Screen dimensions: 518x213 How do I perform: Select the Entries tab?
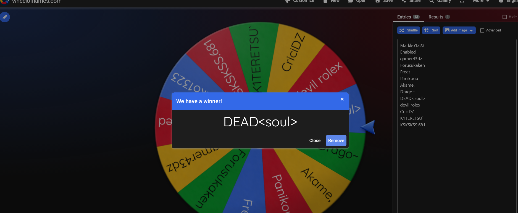(x=408, y=17)
